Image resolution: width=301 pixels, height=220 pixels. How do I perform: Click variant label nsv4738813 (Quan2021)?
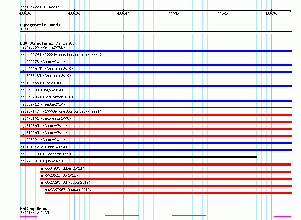coord(42,161)
